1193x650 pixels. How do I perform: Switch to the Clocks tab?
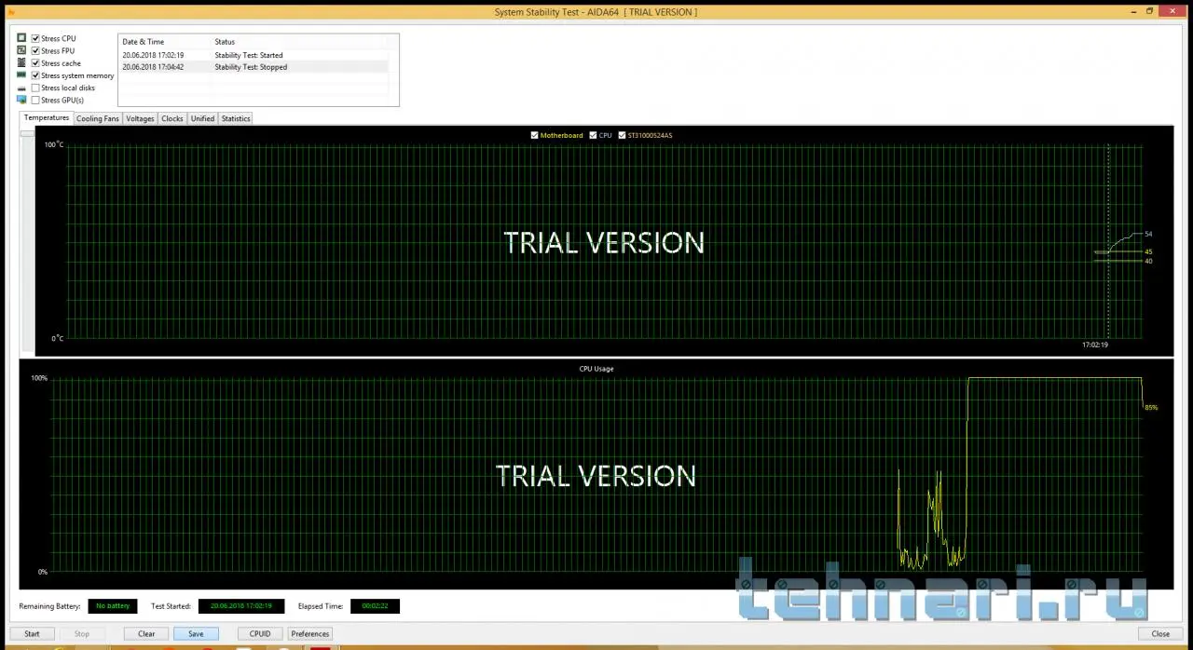coord(172,118)
